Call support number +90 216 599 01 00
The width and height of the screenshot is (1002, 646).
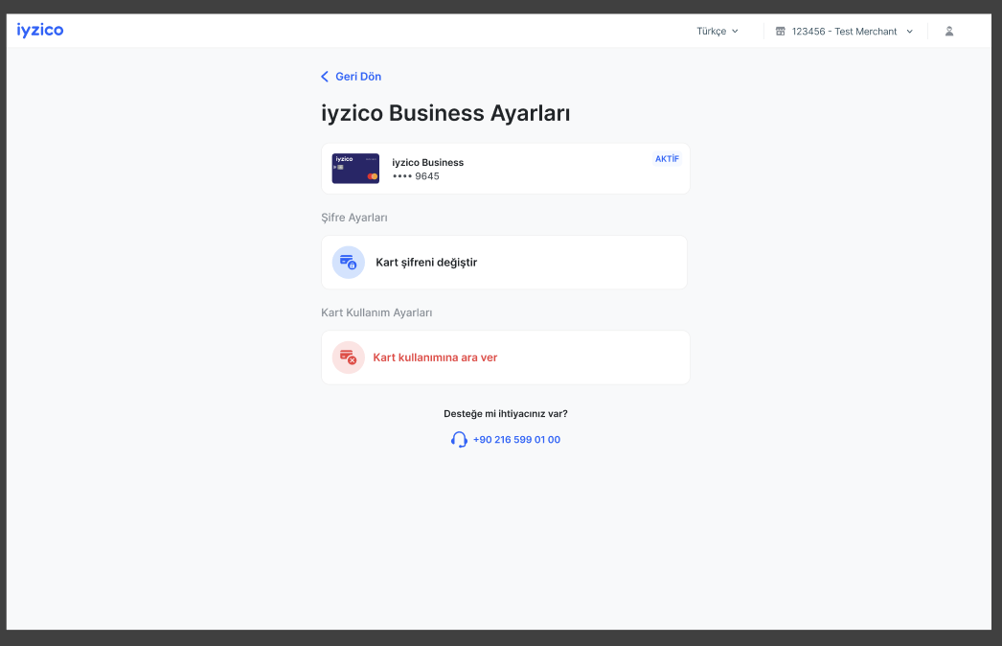(516, 440)
